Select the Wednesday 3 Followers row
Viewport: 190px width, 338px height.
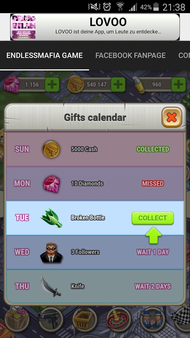(95, 252)
